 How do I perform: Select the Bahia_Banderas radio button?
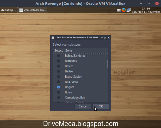59,56
